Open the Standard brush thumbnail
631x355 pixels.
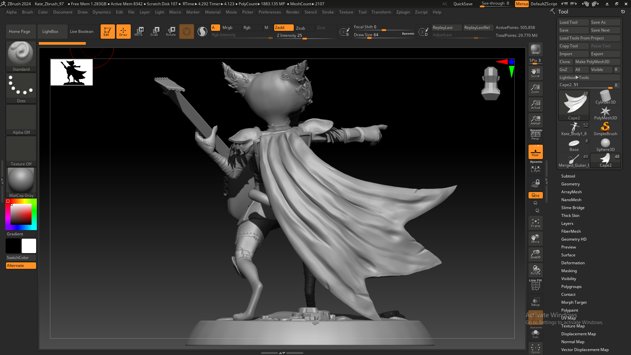[x=21, y=56]
